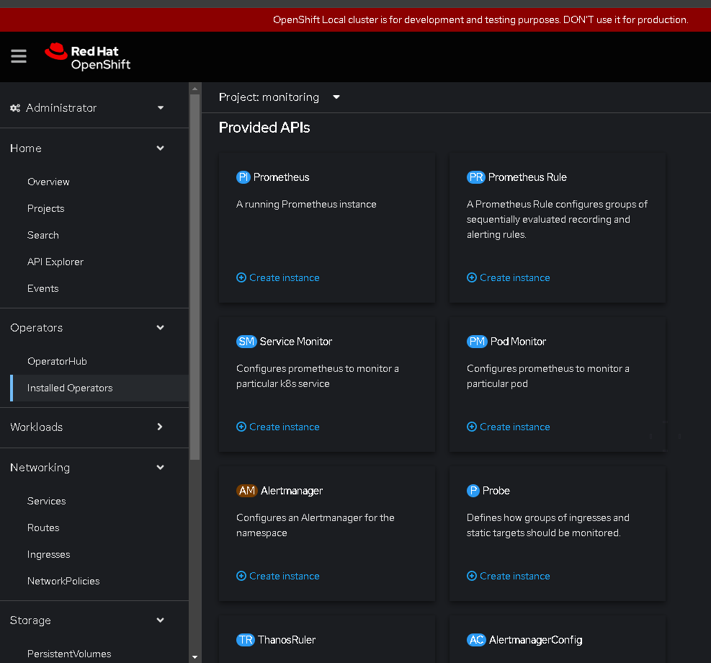Open API Explorer in sidebar
This screenshot has height=663, width=711.
tap(55, 262)
